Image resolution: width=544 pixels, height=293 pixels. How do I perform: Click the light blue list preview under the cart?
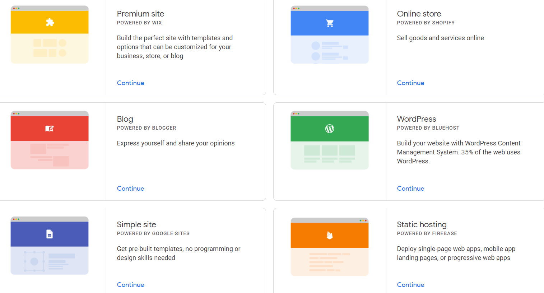(330, 49)
